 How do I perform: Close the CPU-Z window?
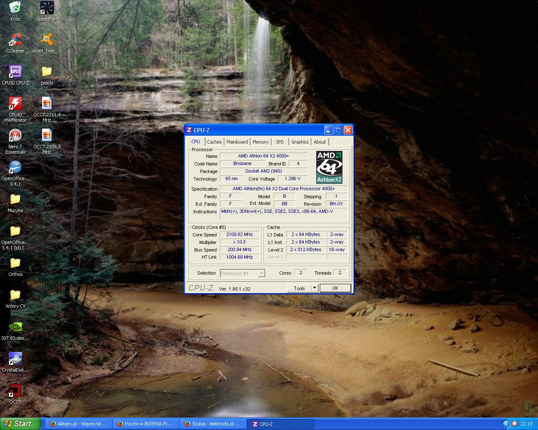coord(348,130)
